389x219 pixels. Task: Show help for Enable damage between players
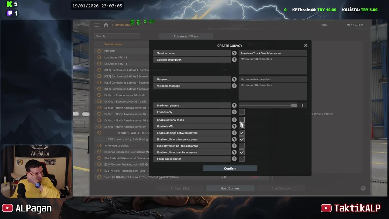(234, 133)
